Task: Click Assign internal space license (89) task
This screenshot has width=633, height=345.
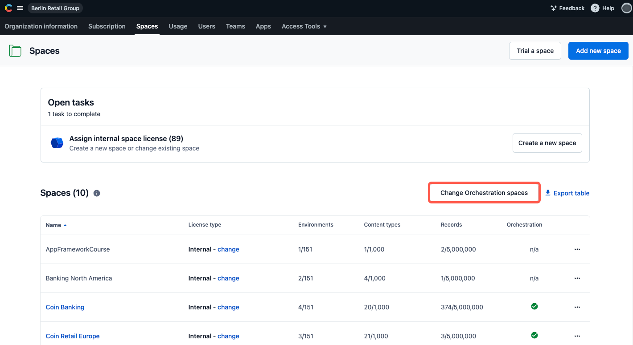Action: [126, 139]
